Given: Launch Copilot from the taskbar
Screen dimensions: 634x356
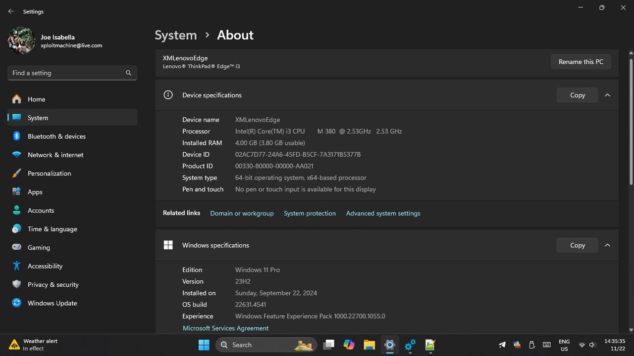Looking at the screenshot, I should 349,345.
